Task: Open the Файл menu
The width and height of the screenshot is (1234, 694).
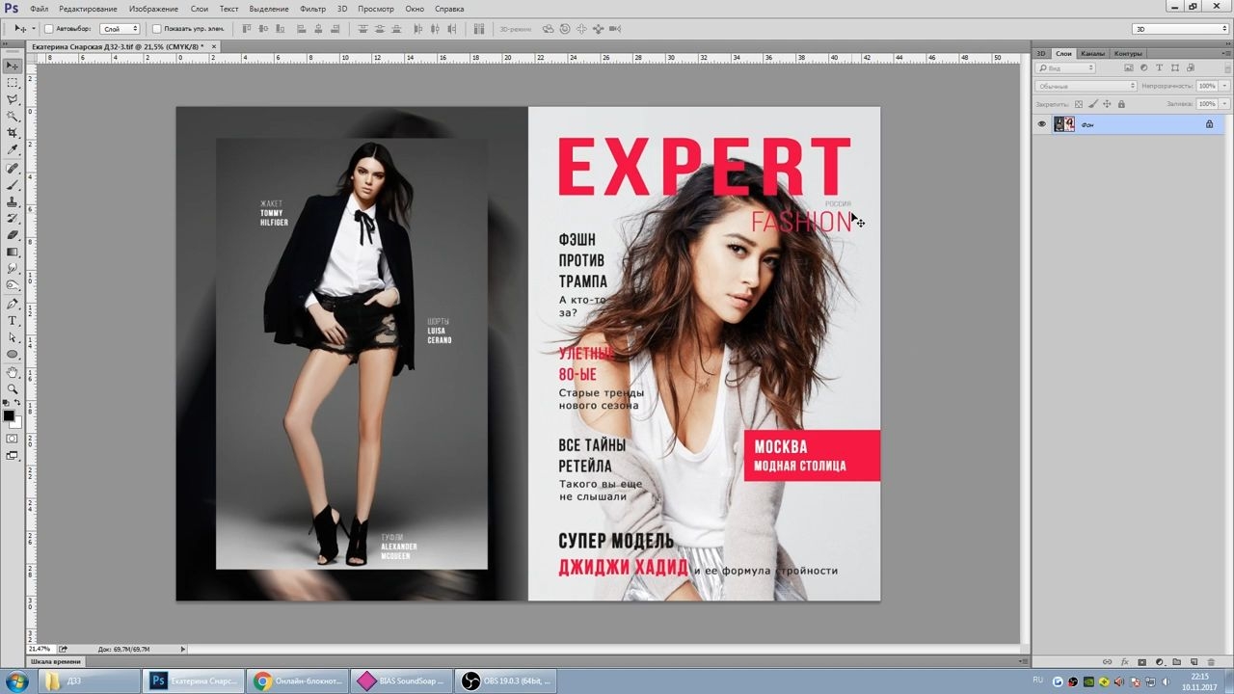Action: tap(40, 9)
